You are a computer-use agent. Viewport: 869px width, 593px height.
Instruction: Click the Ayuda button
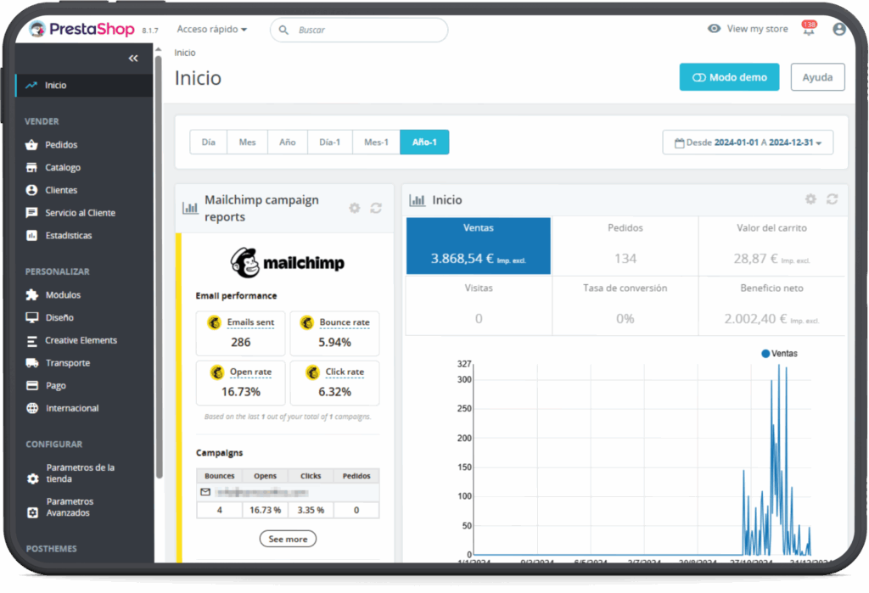(817, 77)
